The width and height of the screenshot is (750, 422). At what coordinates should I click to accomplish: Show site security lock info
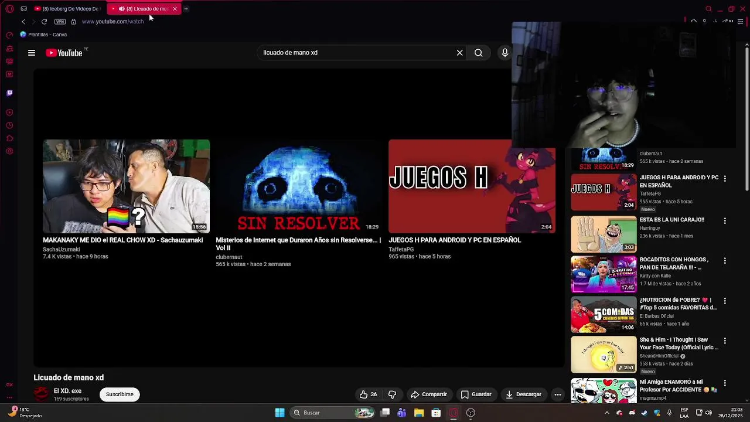tap(73, 22)
